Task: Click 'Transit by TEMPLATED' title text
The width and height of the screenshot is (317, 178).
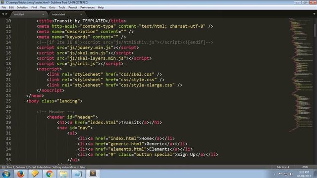Action: click(x=80, y=21)
